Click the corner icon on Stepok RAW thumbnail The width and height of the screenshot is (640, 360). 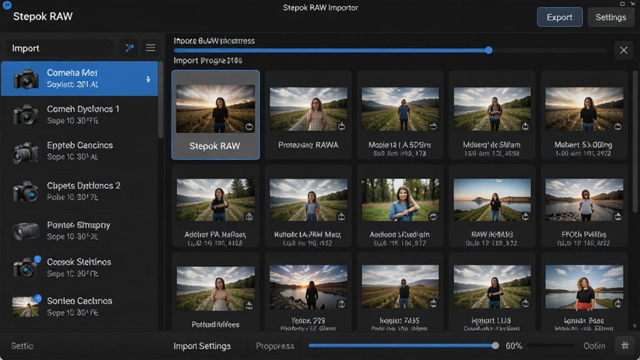click(249, 126)
